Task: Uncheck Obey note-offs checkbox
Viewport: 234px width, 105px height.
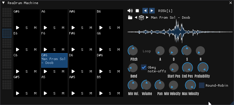Action: coord(144,67)
